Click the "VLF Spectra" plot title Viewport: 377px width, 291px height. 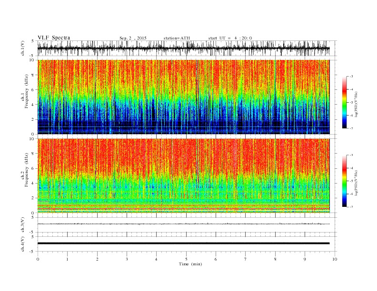coord(54,38)
